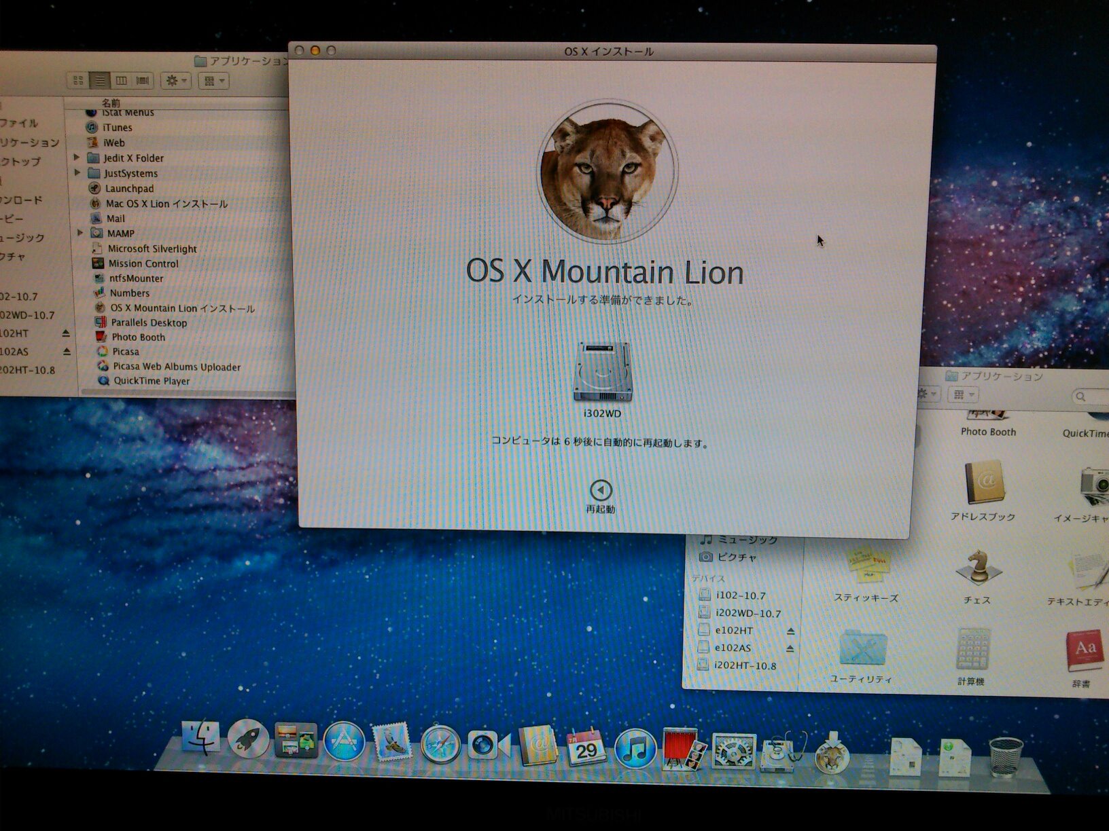Open Address Book icon in Dock
The image size is (1109, 831).
(538, 745)
